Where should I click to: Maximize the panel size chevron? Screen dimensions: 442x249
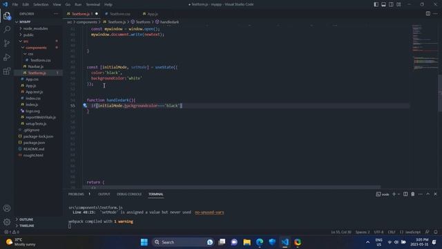click(x=428, y=194)
